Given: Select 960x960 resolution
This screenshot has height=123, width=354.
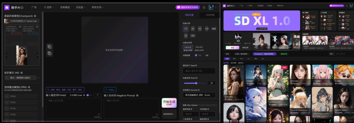Looking at the screenshot, I should (x=199, y=47).
